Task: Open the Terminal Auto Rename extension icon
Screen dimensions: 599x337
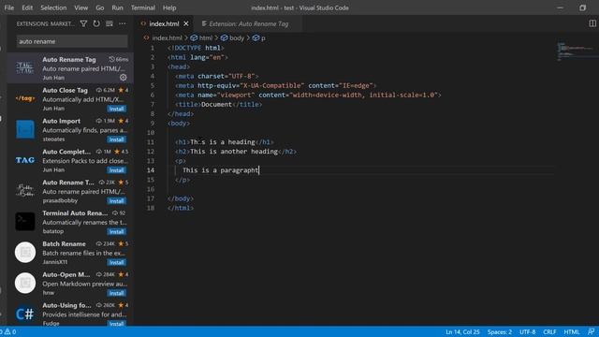Action: coord(25,221)
